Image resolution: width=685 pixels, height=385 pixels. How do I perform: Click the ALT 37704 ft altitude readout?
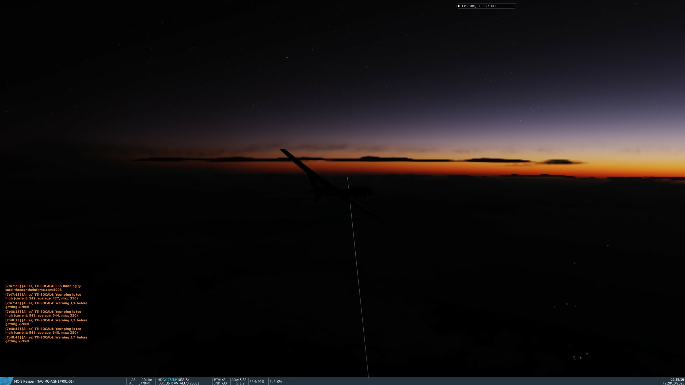click(140, 383)
